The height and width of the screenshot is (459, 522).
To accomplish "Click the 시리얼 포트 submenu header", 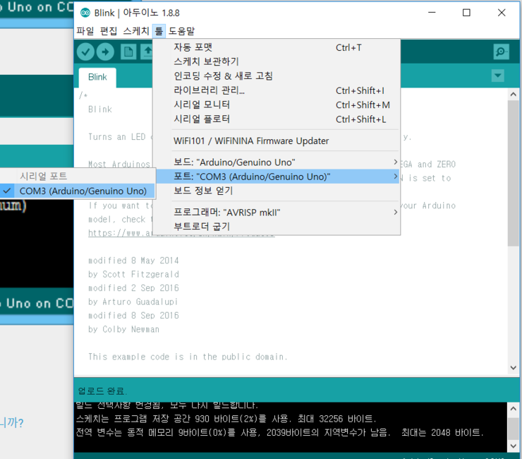I will (43, 176).
